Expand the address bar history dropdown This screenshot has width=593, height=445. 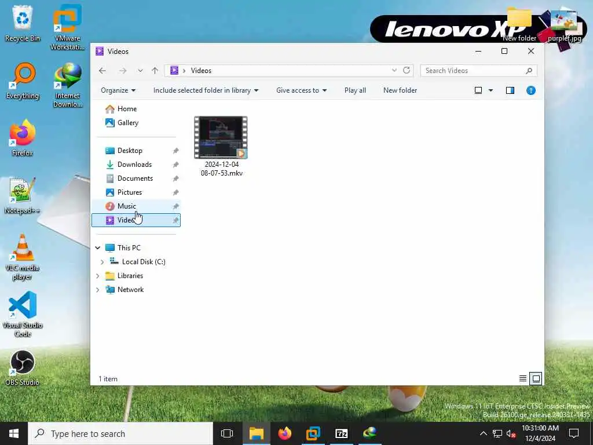tap(394, 70)
